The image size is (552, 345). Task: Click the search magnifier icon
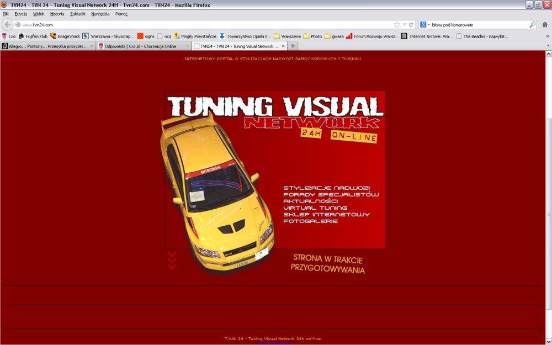tap(532, 25)
